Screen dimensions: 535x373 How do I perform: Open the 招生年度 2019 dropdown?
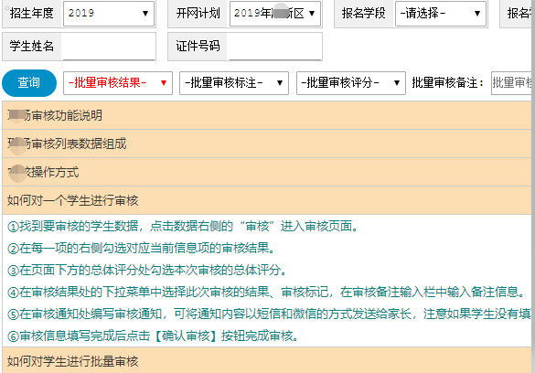[109, 14]
